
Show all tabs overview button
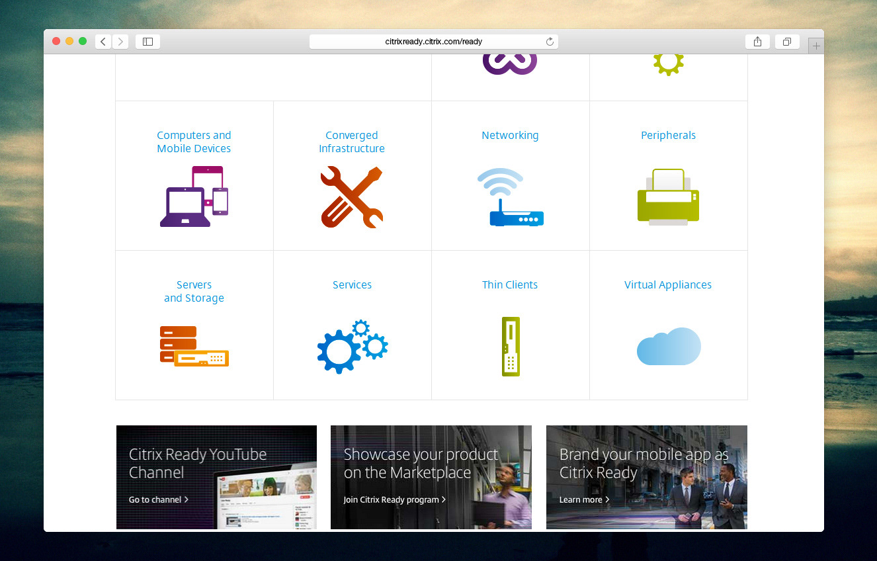click(787, 42)
